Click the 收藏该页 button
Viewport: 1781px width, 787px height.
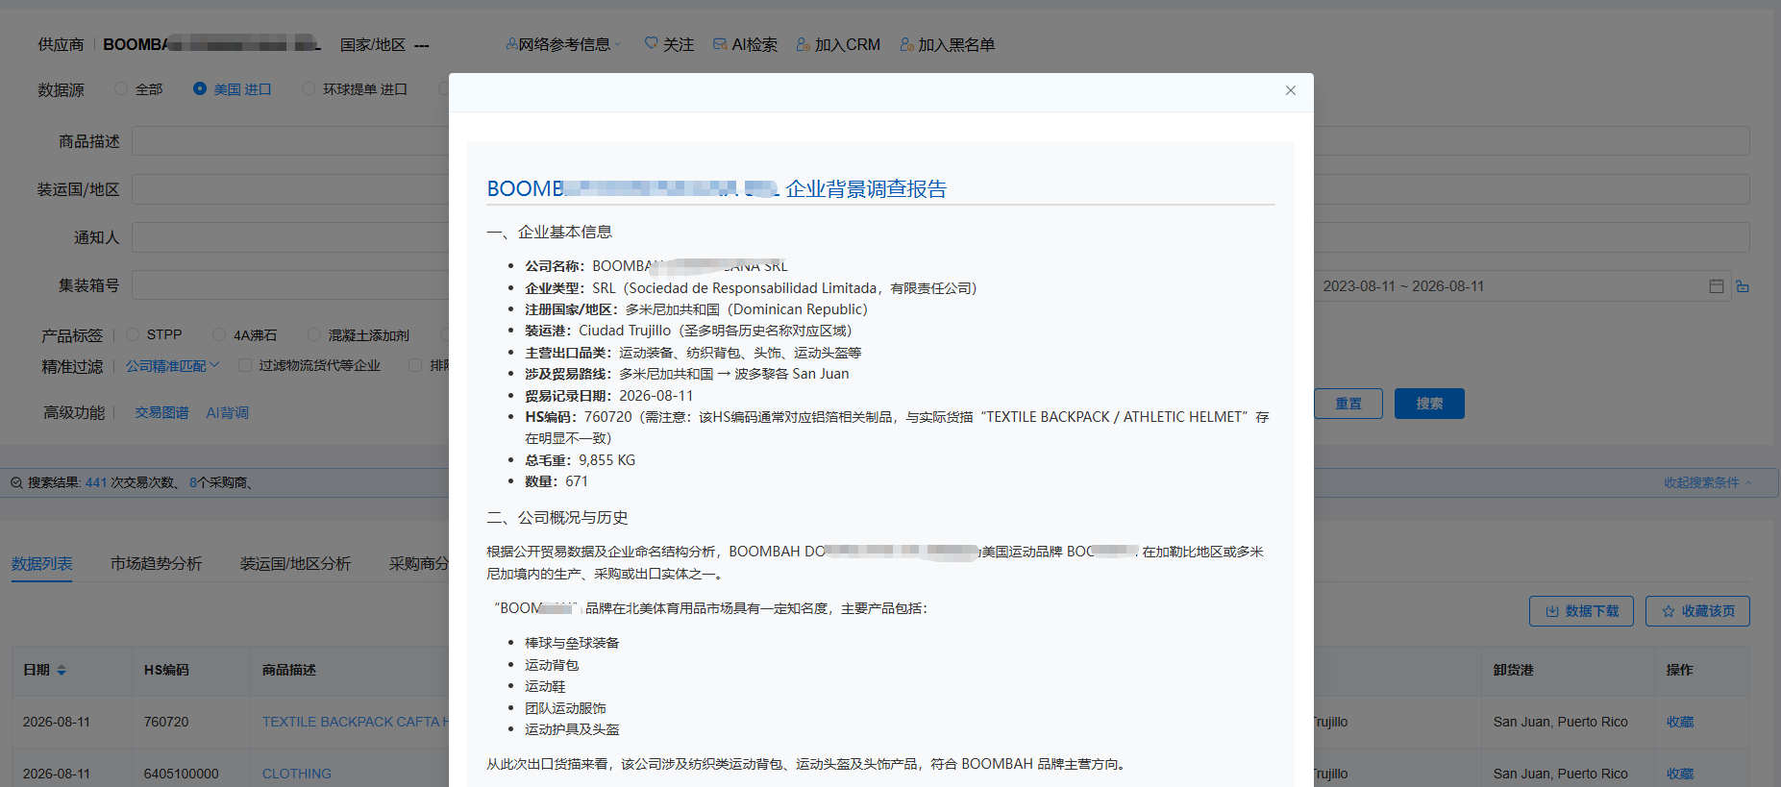(1697, 611)
